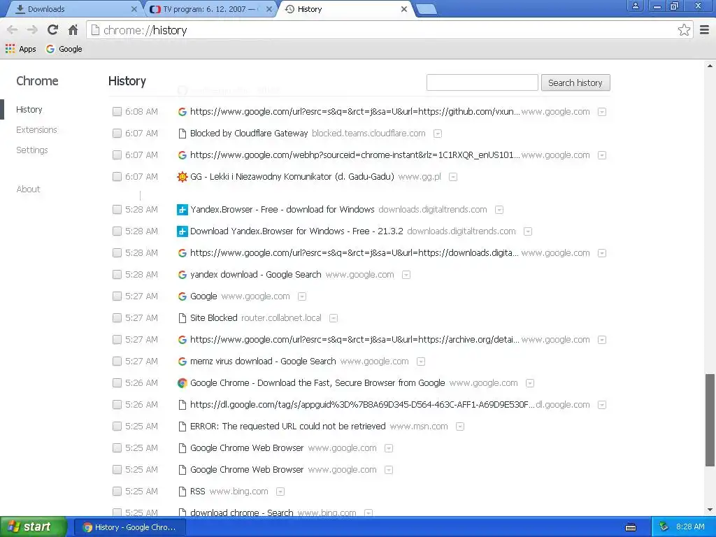Open dropdown for RSS bing.com entry
The width and height of the screenshot is (716, 537).
[x=280, y=492]
